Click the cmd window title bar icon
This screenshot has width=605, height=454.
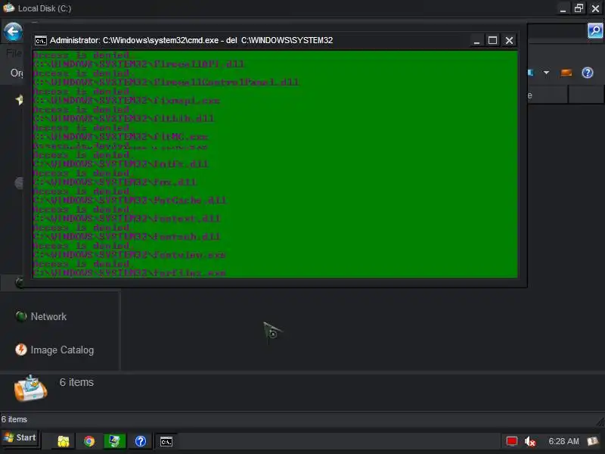tap(41, 41)
